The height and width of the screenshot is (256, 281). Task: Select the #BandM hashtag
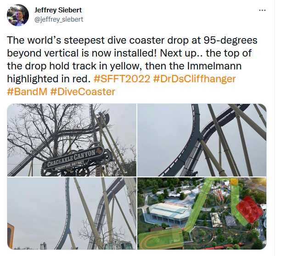pos(27,91)
